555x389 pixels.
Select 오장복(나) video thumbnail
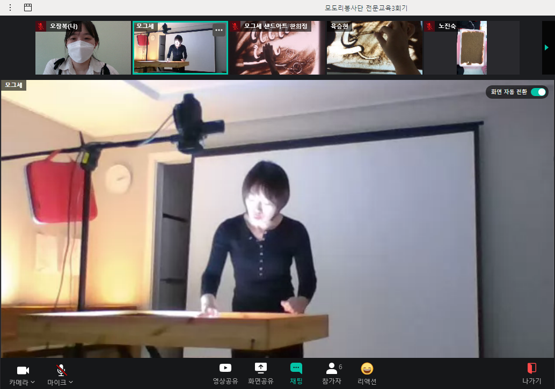[x=83, y=48]
